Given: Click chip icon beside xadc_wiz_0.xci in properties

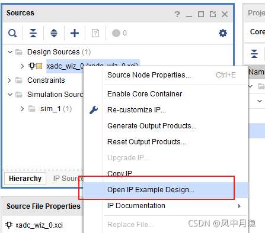Looking at the screenshot, I should (x=9, y=225).
